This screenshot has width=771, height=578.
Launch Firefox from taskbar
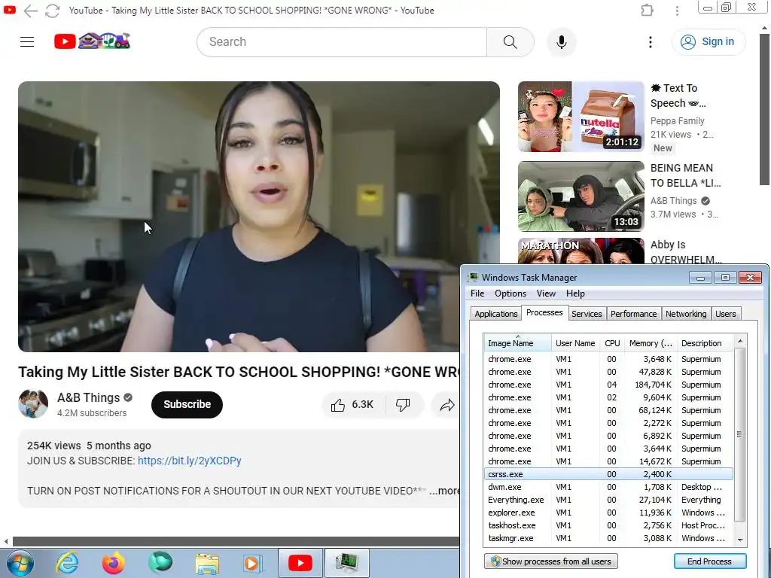tap(113, 563)
